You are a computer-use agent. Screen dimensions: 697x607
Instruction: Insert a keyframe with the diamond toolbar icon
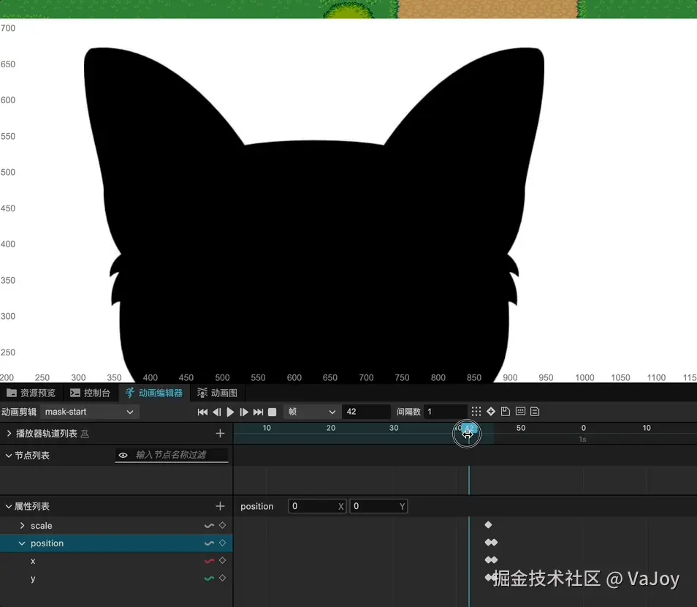coord(490,411)
